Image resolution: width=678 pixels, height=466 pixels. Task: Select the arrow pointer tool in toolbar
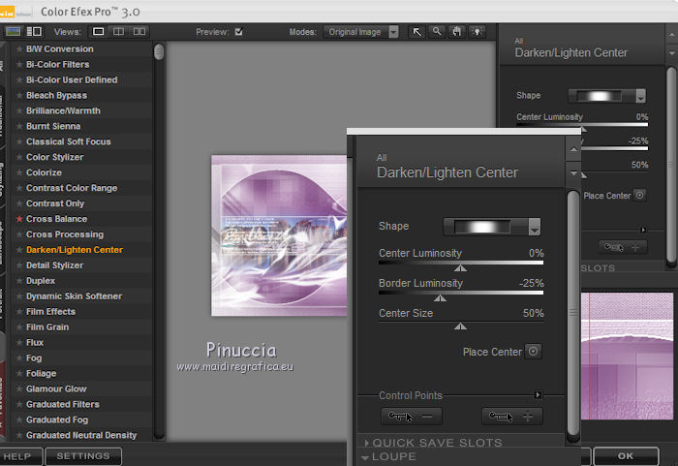pyautogui.click(x=416, y=32)
